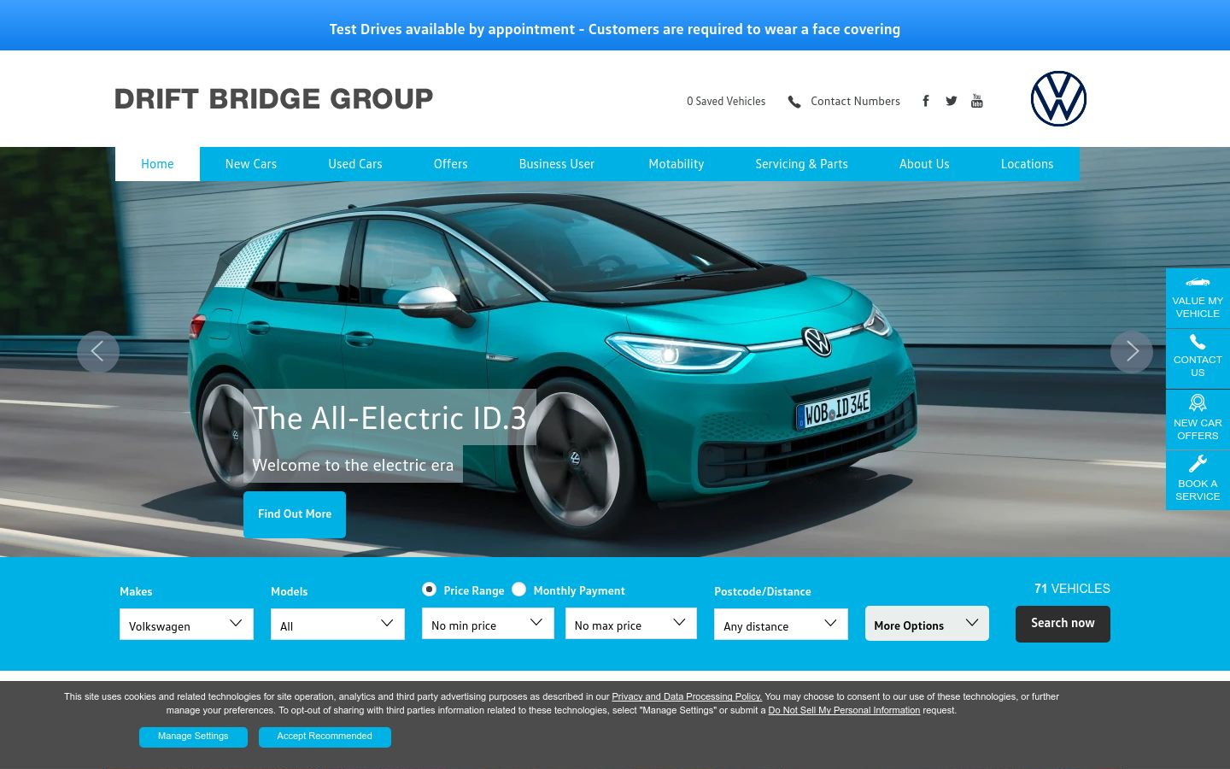Open the Motability menu
1230x769 pixels.
676,164
